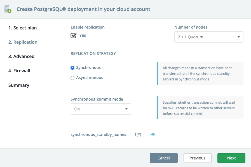Go back with the Previous button
Image resolution: width=251 pixels, height=167 pixels.
point(197,158)
